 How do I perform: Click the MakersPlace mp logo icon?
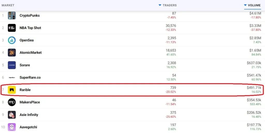[x=12, y=102]
